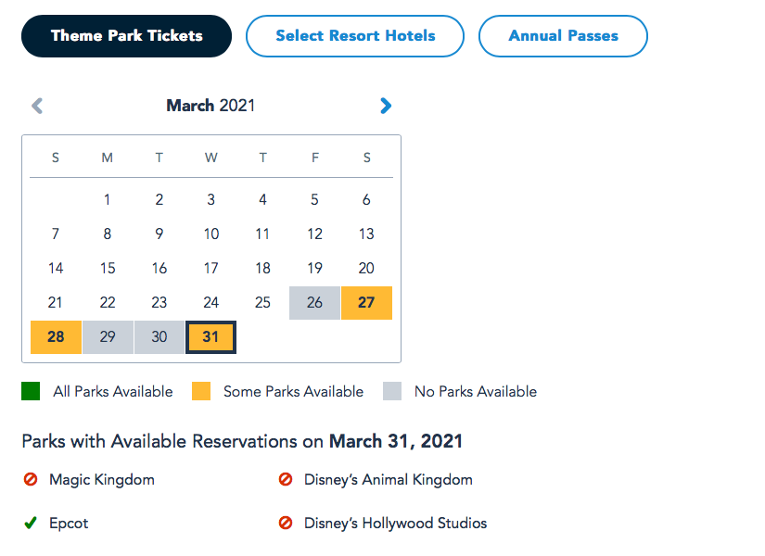Click the yellow Some Parks Available swatch
765x556 pixels.
click(x=201, y=391)
